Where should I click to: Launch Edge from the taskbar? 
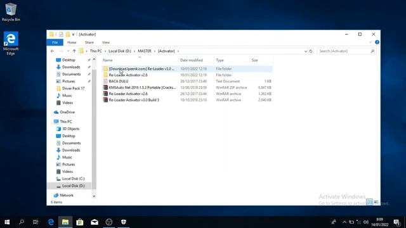coord(51,222)
